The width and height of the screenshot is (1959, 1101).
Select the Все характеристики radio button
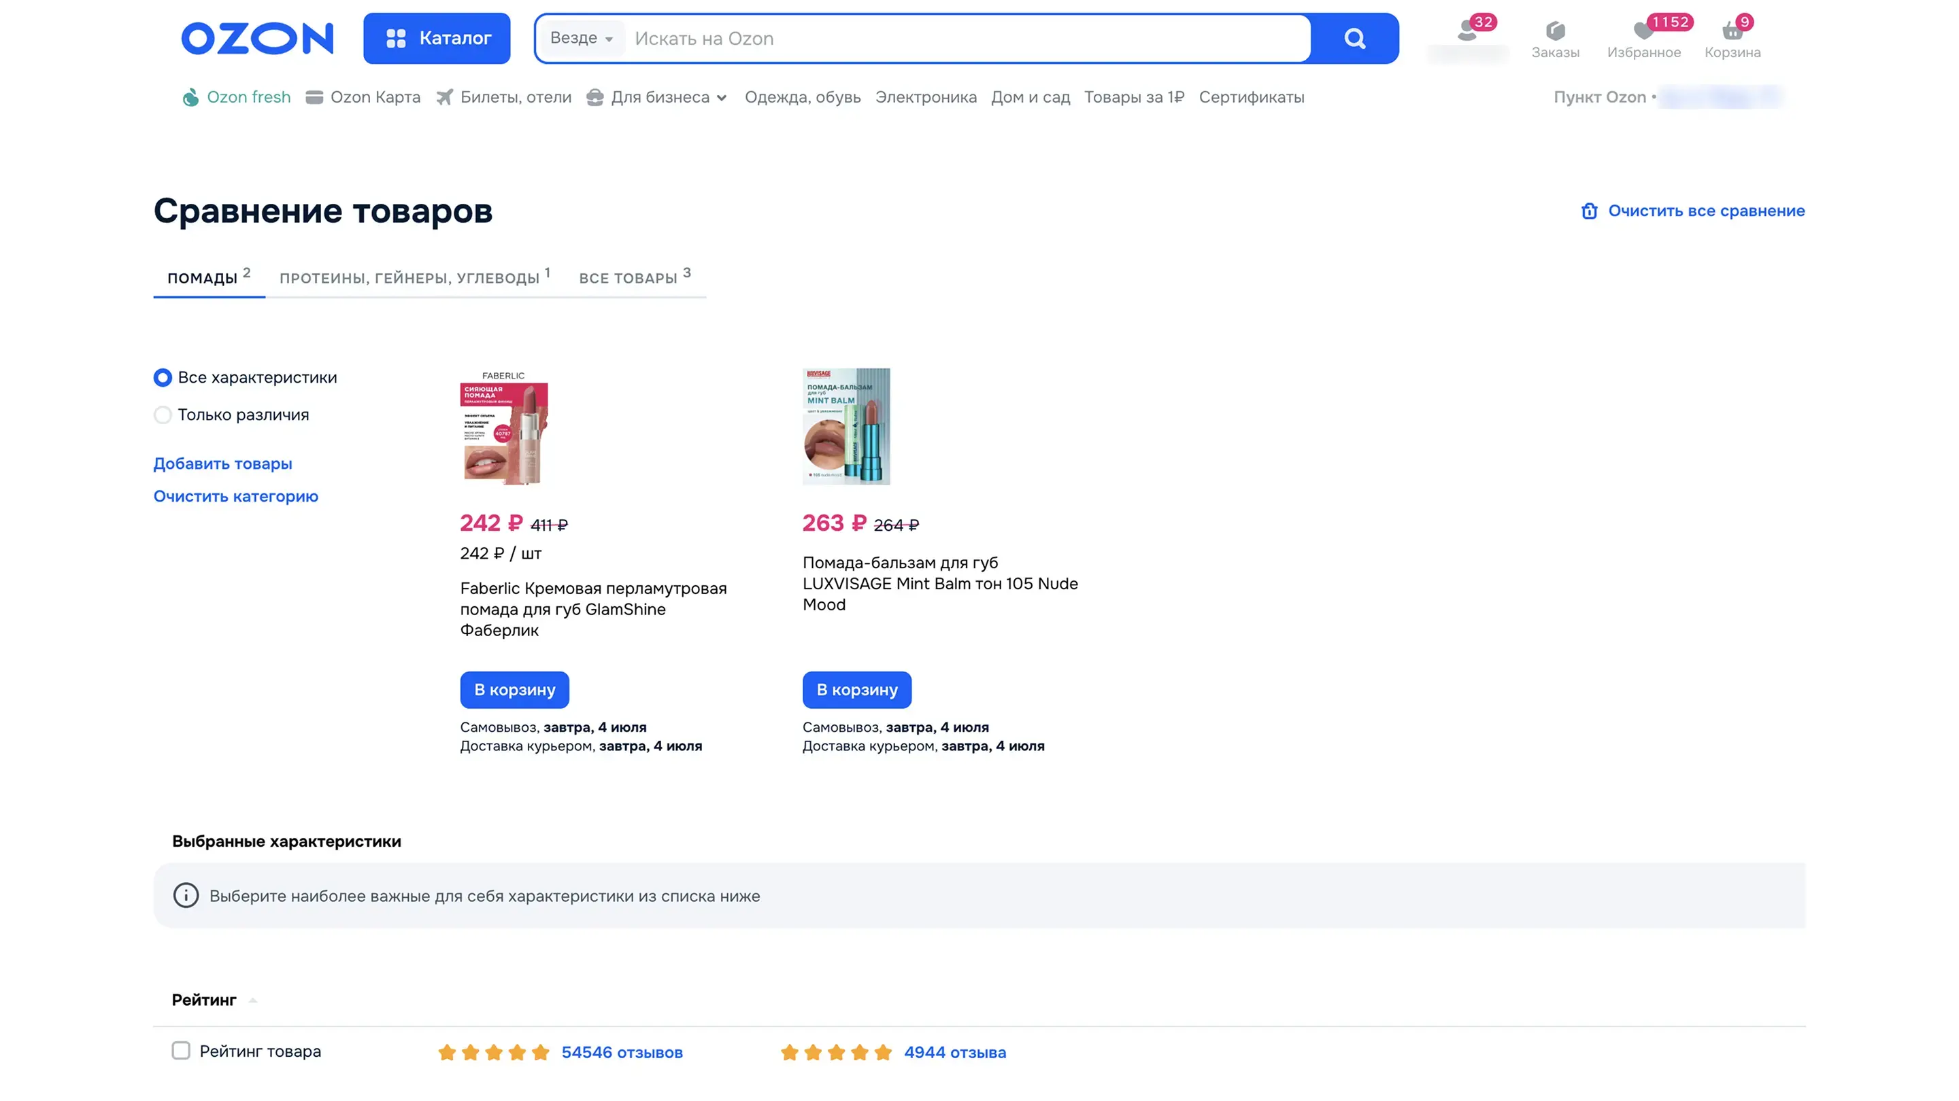(x=163, y=378)
